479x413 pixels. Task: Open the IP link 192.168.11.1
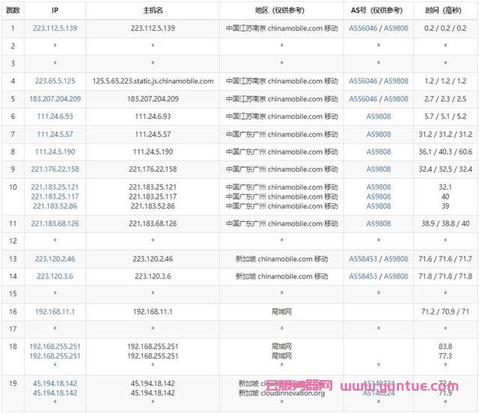tap(55, 311)
